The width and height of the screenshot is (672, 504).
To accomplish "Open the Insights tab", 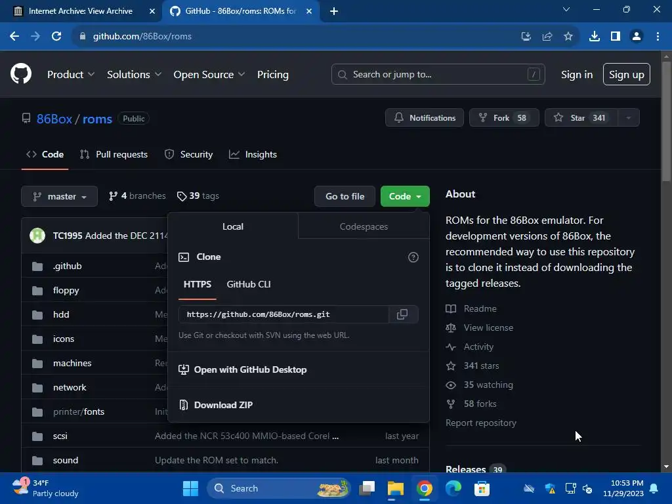I will (x=253, y=154).
